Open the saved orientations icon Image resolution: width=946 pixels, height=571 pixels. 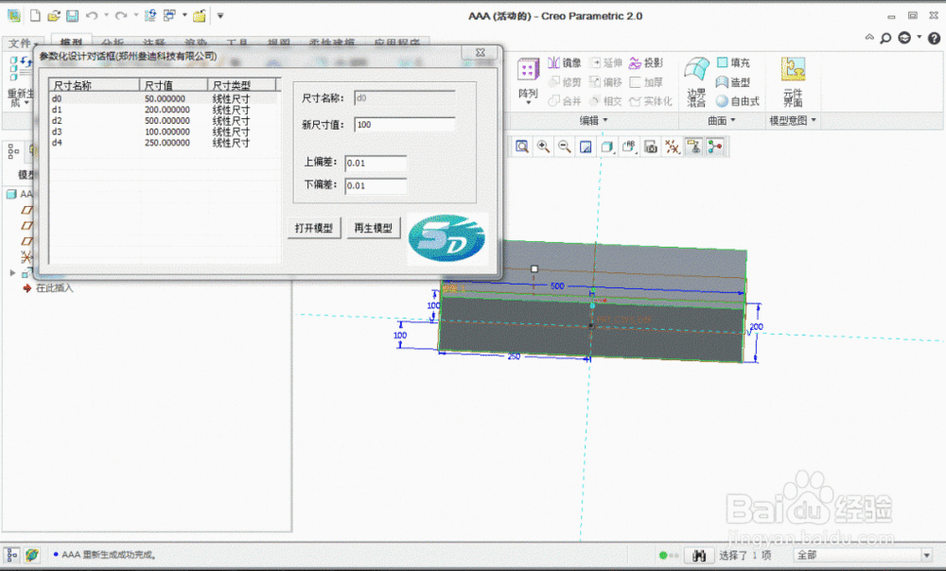(x=629, y=147)
